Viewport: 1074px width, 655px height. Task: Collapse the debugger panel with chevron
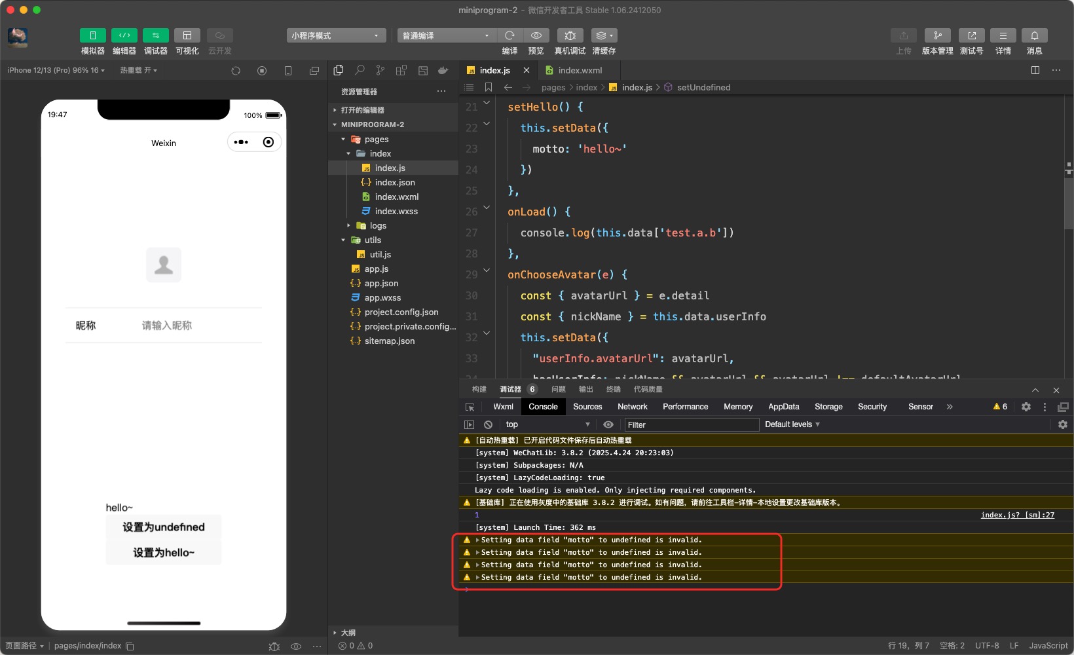pos(1035,390)
